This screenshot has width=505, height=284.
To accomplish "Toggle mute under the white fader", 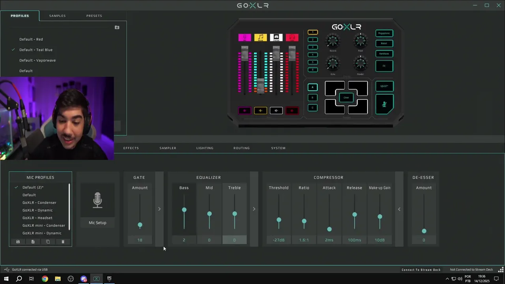I will pos(276,111).
